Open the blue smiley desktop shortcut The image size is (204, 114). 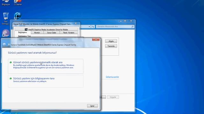click(x=18, y=16)
